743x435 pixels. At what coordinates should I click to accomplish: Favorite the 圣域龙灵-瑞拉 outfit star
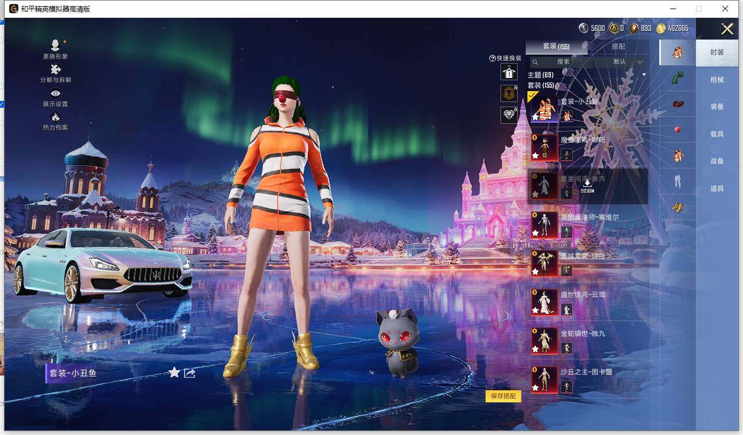pos(535,272)
